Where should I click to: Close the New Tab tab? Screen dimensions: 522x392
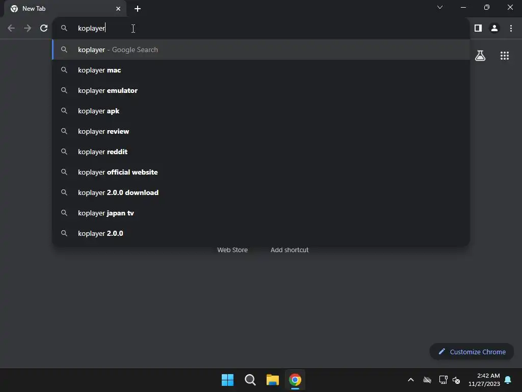click(118, 9)
